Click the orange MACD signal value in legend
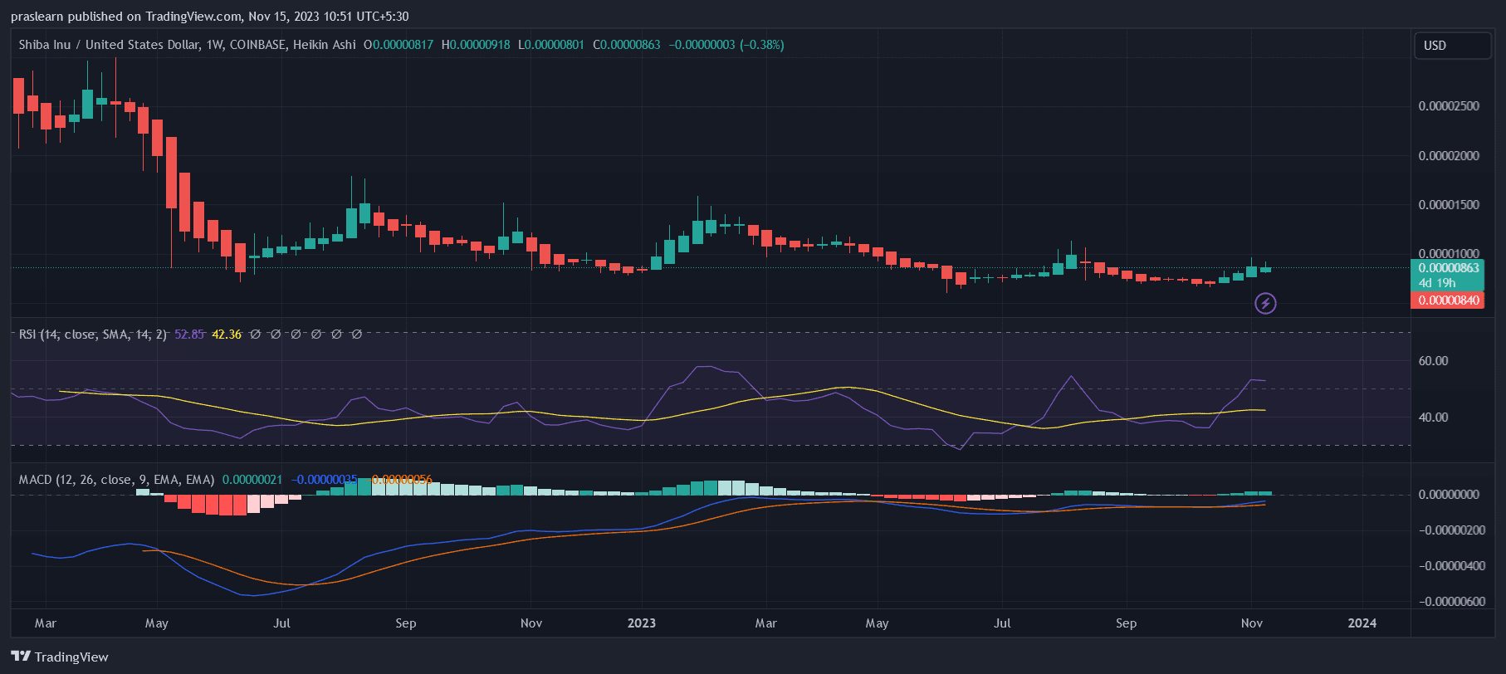 click(402, 480)
